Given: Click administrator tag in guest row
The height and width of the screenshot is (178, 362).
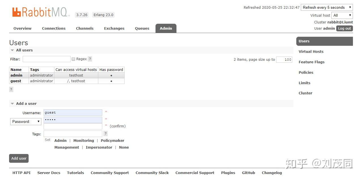Looking at the screenshot, I should (x=41, y=81).
